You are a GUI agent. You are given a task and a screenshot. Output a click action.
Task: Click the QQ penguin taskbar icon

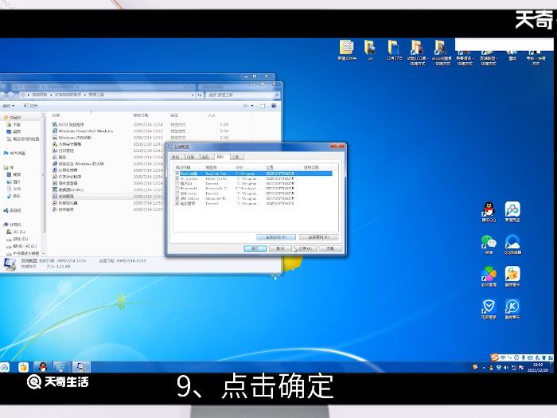pyautogui.click(x=43, y=366)
